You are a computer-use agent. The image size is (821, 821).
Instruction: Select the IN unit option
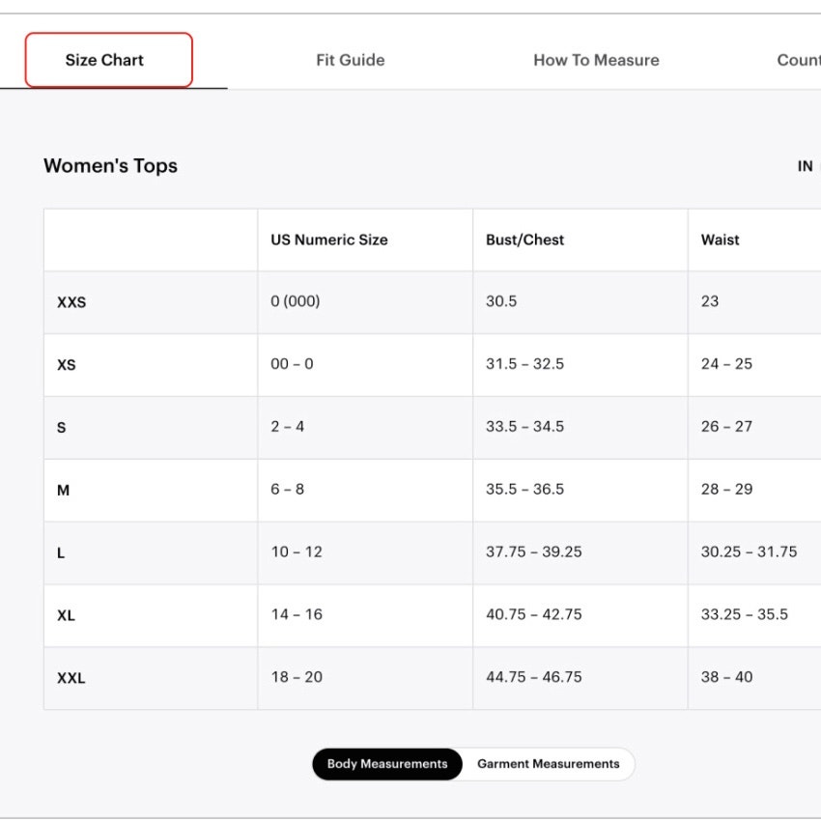point(805,166)
